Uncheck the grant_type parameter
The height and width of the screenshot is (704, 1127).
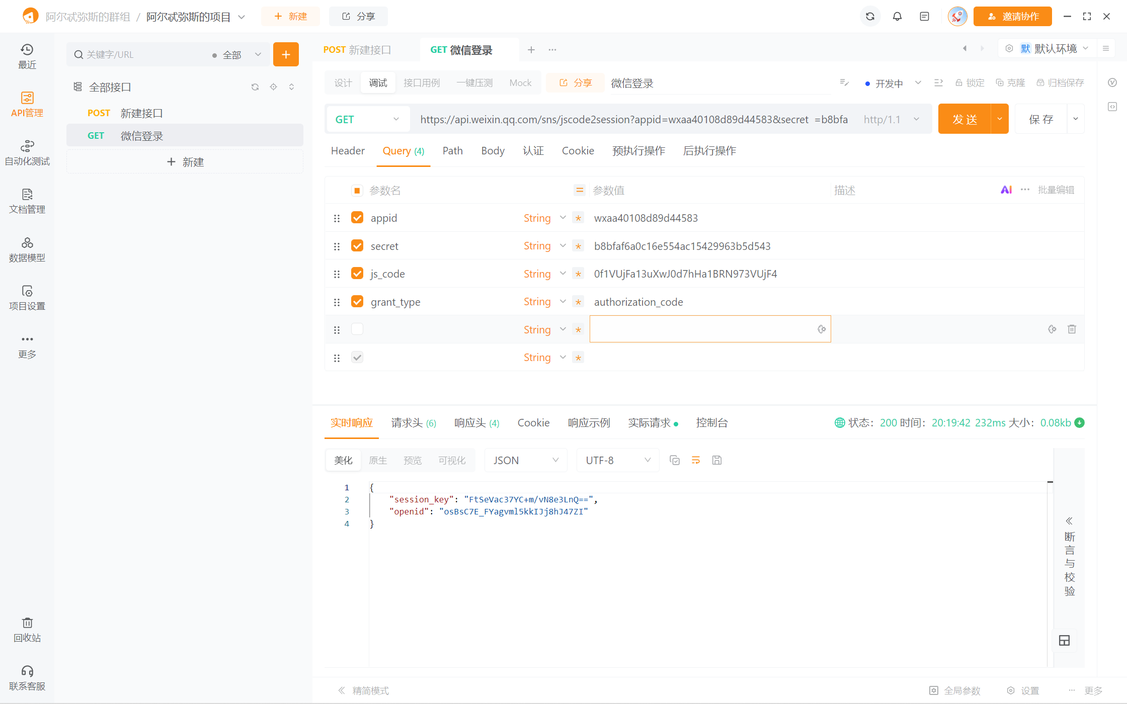click(357, 301)
